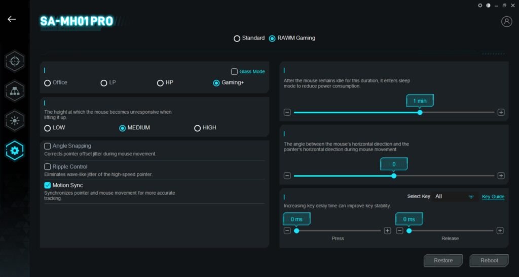Screen dimensions: 519x277
Task: Increase Press delay with plus icon
Action: (388, 231)
